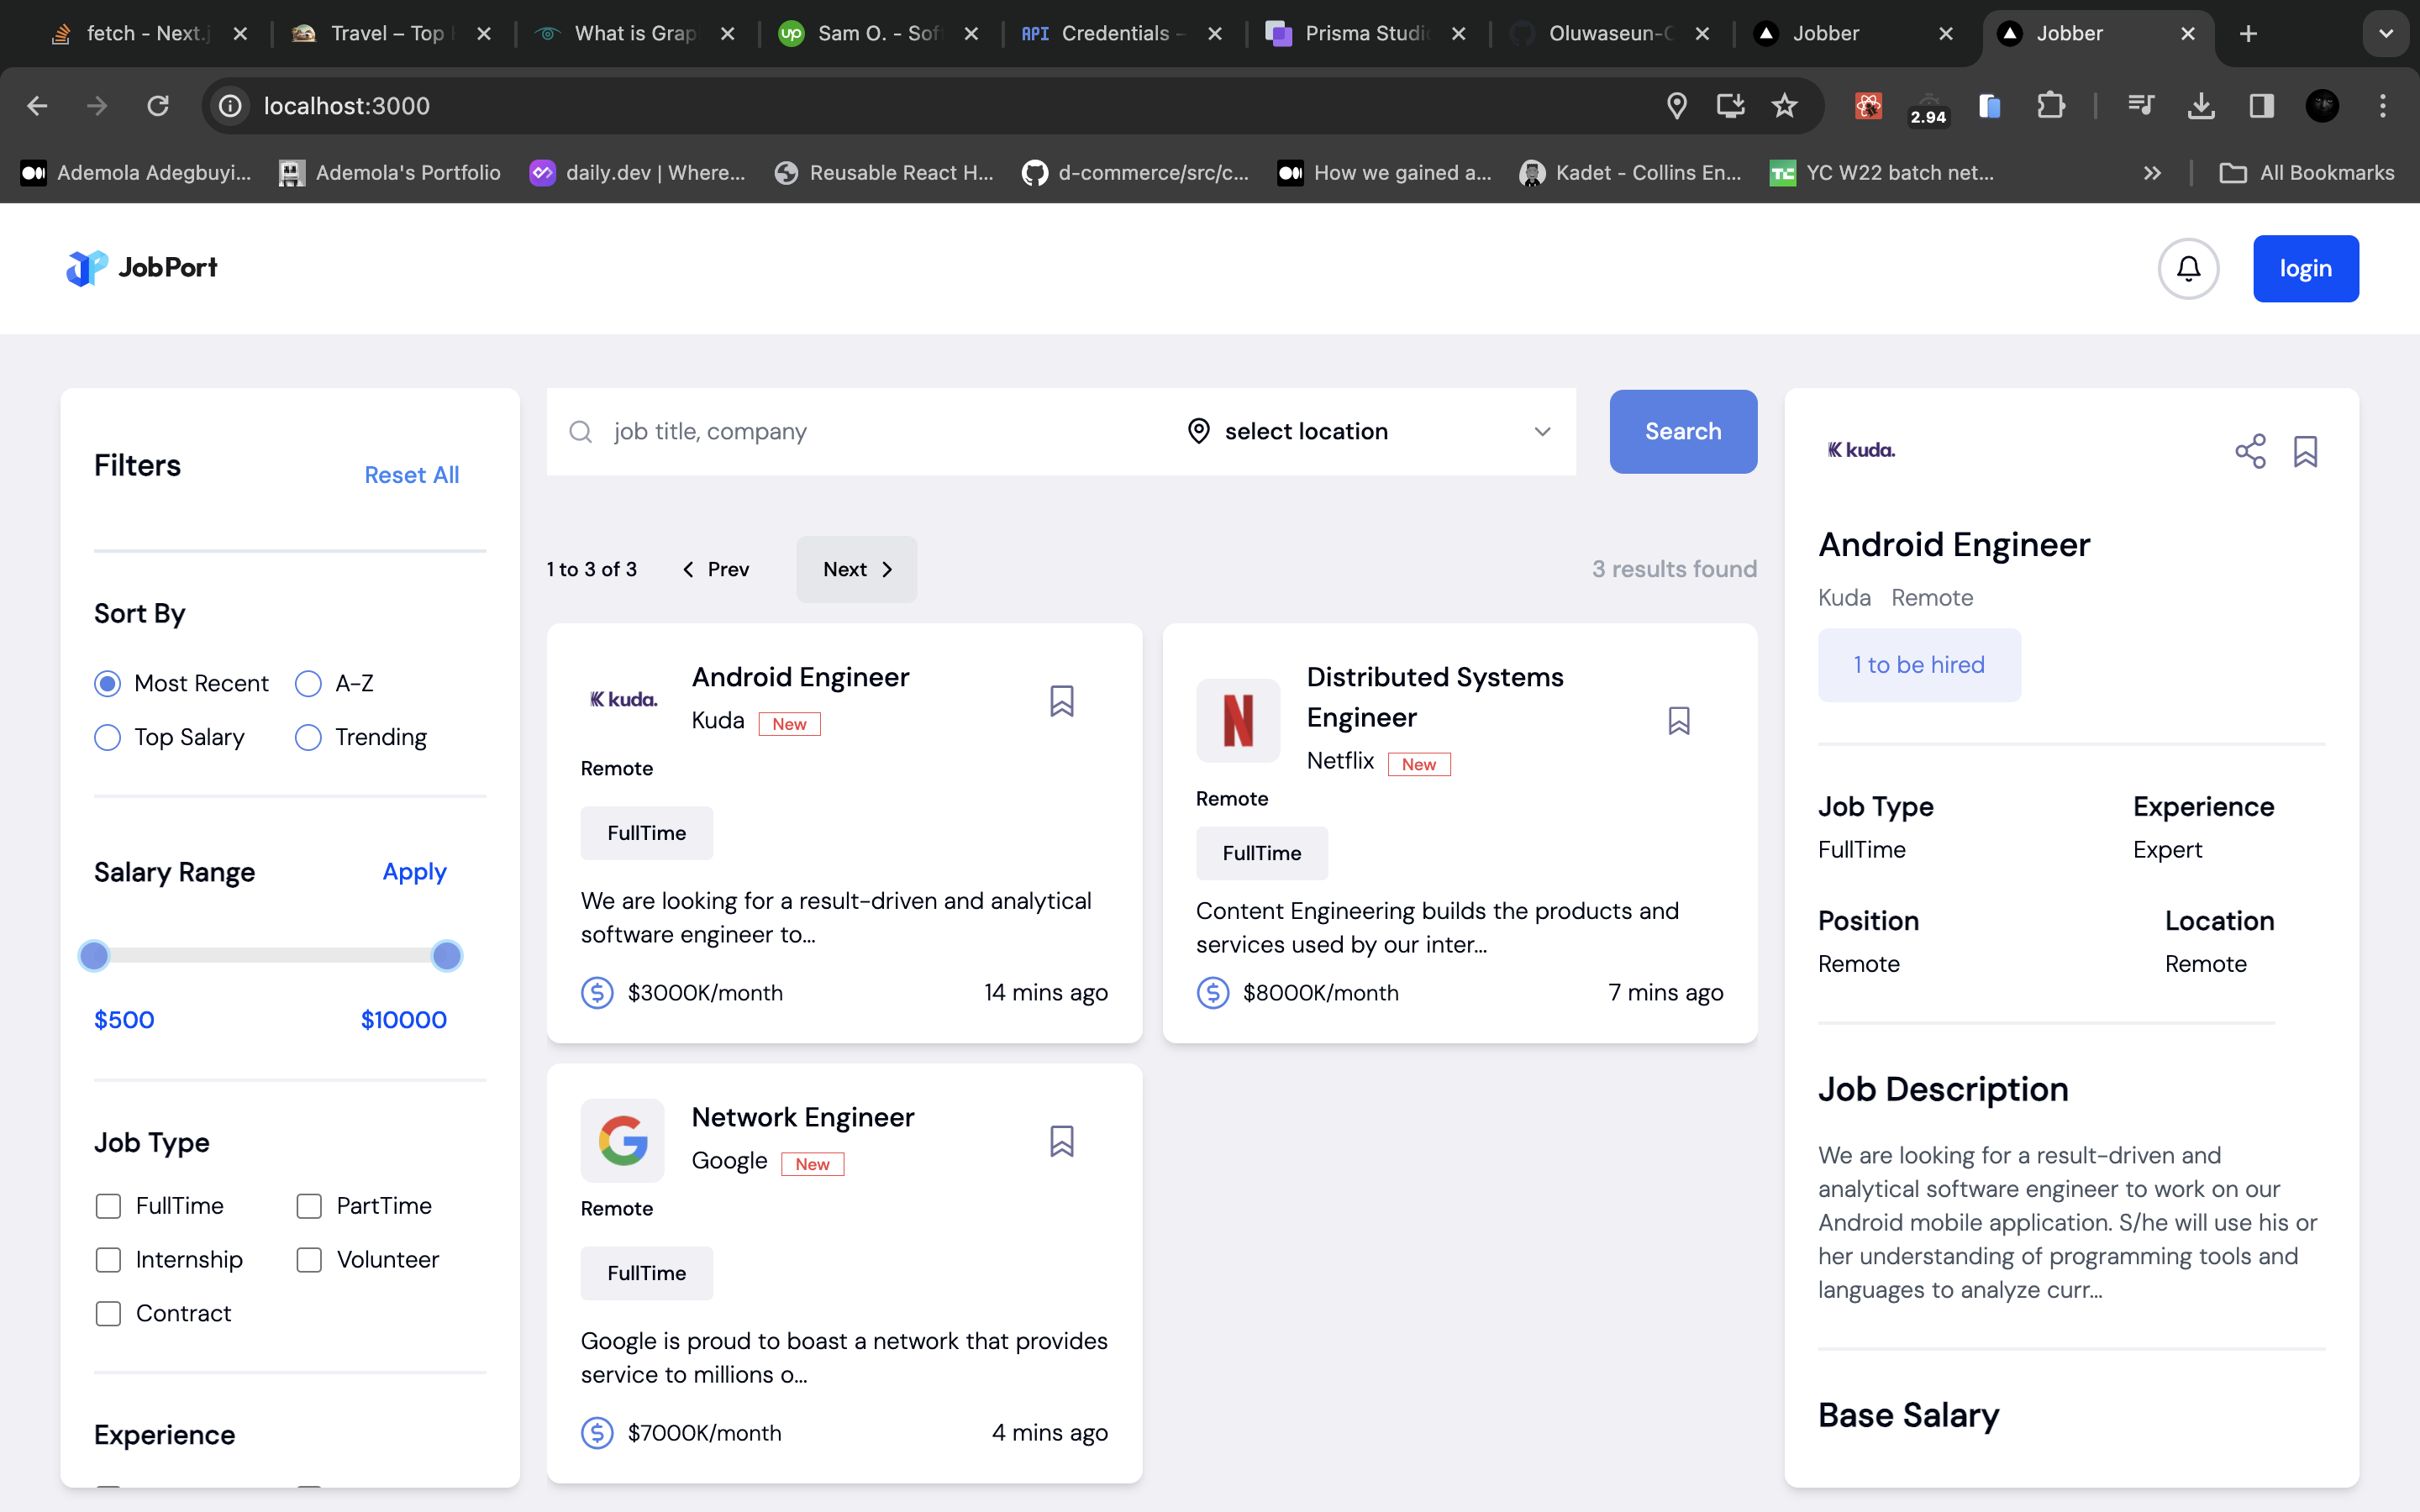Click the location pin in search bar
Image resolution: width=2420 pixels, height=1512 pixels.
[1198, 431]
